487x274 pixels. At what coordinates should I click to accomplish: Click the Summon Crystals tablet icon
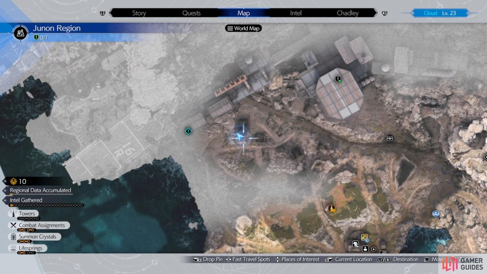(x=13, y=237)
